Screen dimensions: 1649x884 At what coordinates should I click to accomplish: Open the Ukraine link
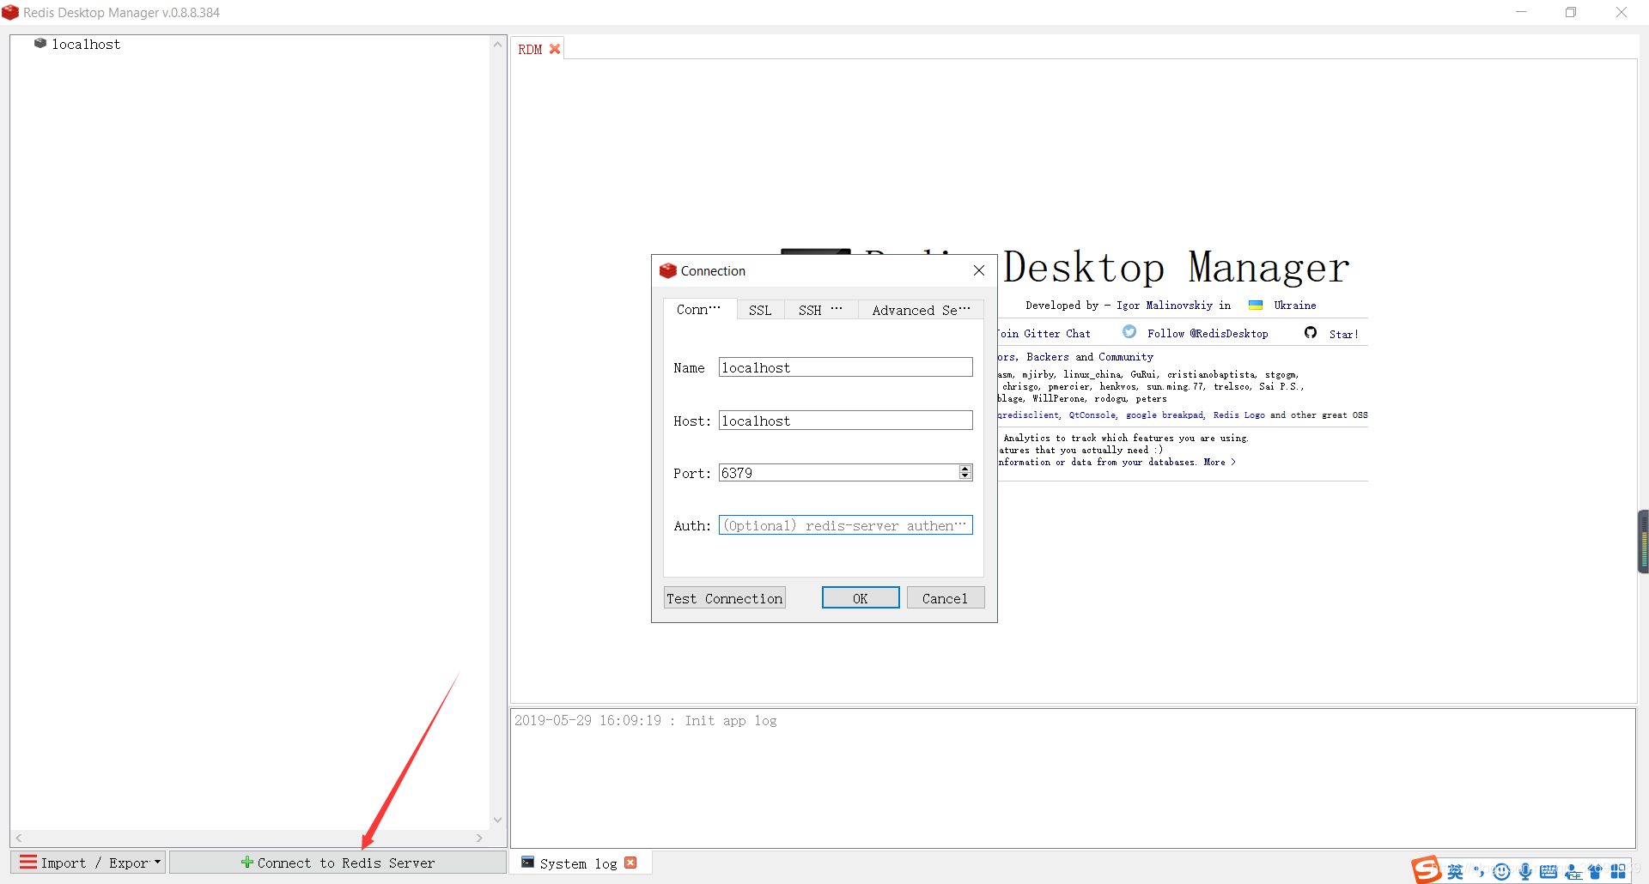coord(1295,305)
